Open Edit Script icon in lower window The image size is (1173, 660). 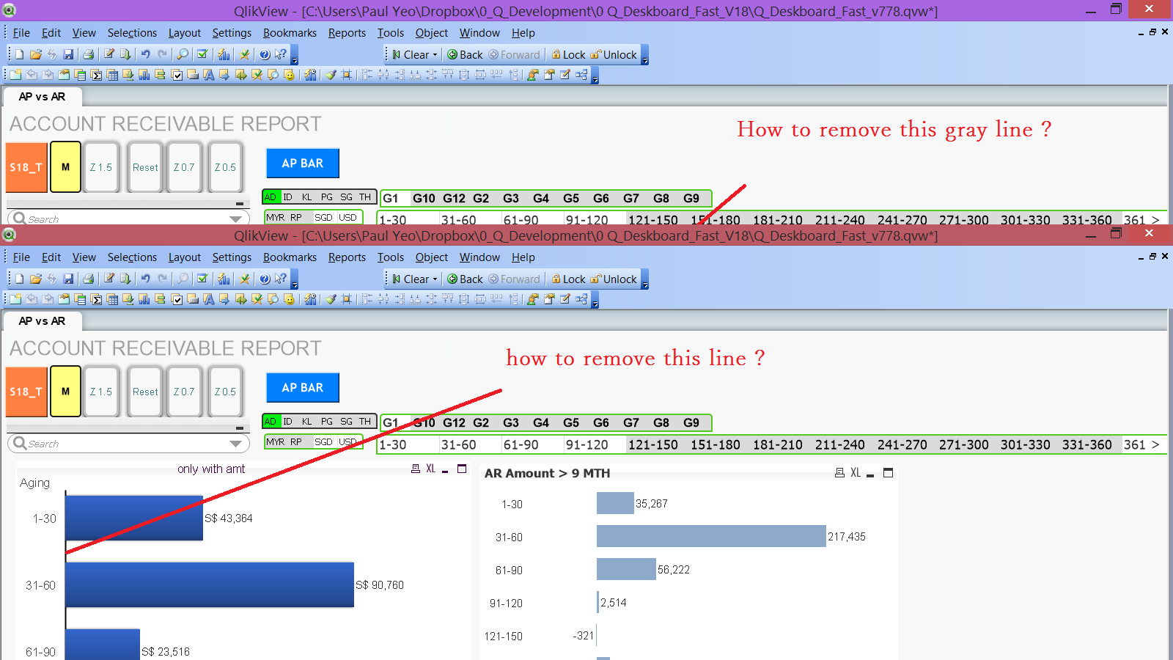point(109,279)
